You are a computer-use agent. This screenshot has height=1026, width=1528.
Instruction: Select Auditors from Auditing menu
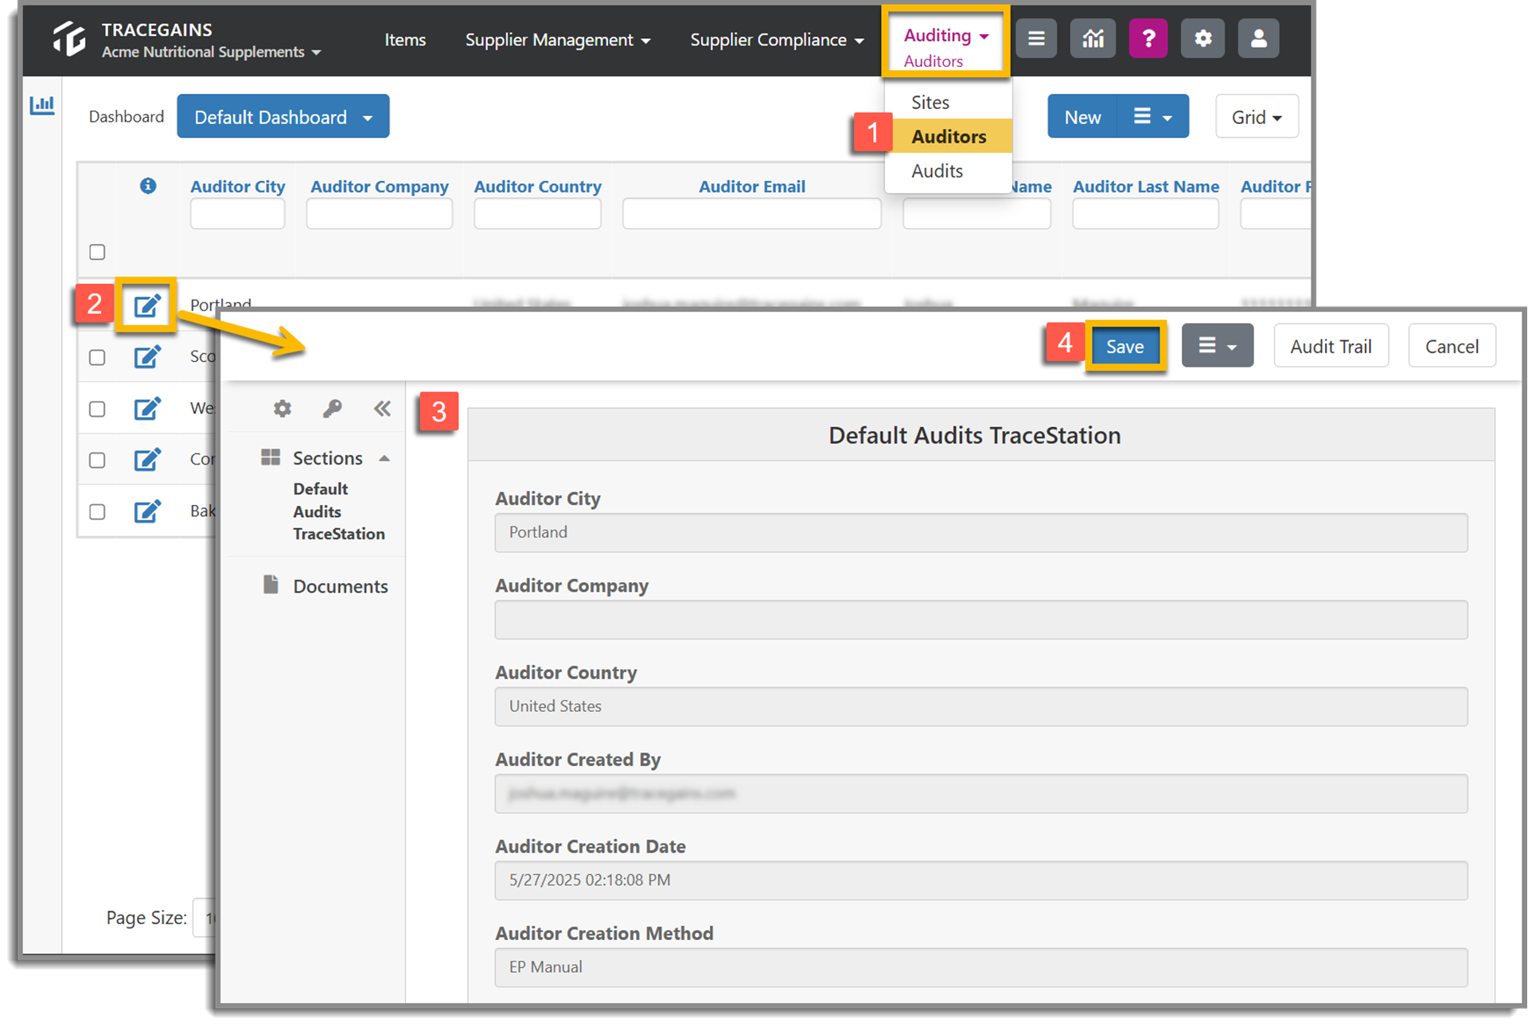(949, 137)
